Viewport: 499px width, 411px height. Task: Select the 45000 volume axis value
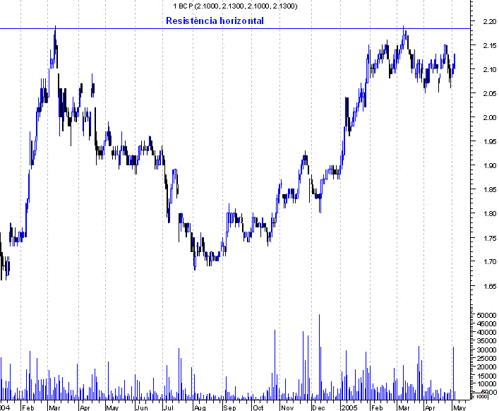(486, 323)
